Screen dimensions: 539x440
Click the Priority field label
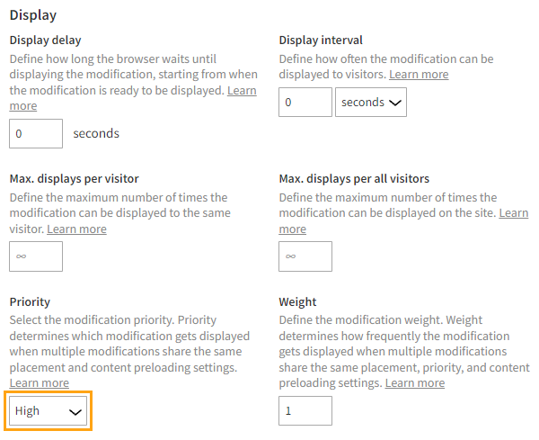(x=30, y=302)
